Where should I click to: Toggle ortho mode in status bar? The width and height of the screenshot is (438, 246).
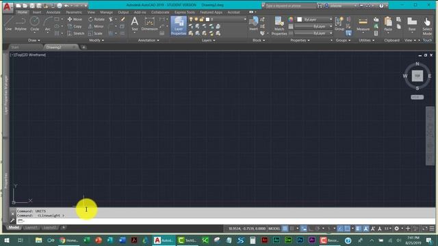pos(311,229)
